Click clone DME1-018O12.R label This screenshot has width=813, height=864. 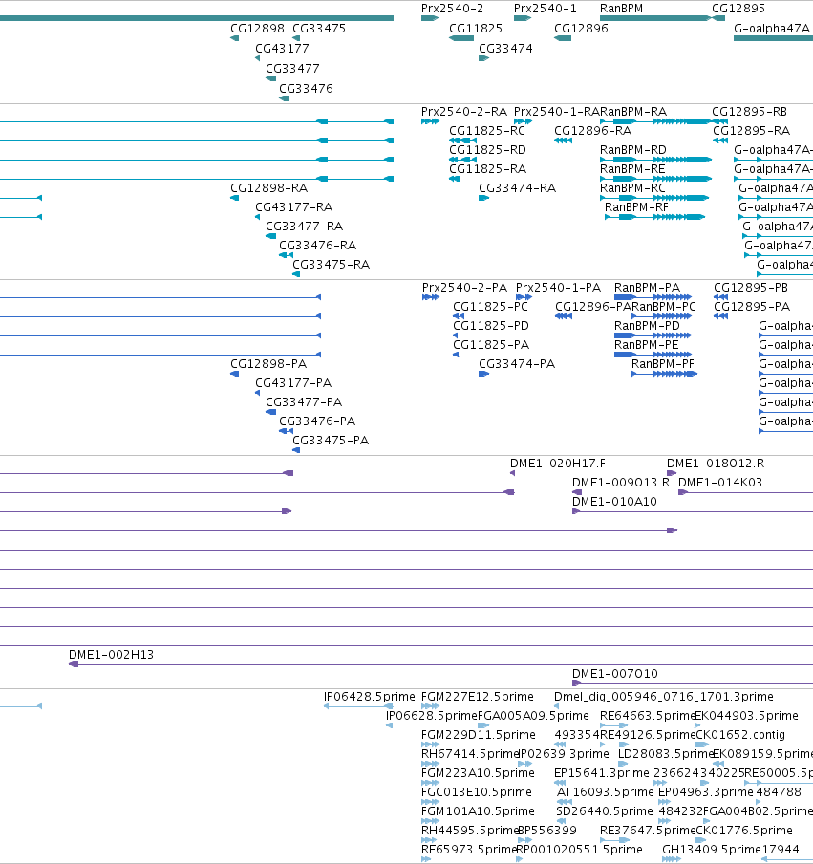(x=715, y=464)
